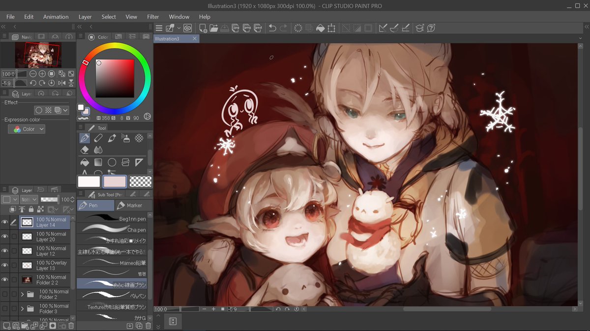Click the zoom-in button below the canvas
The height and width of the screenshot is (331, 590).
coord(214,309)
